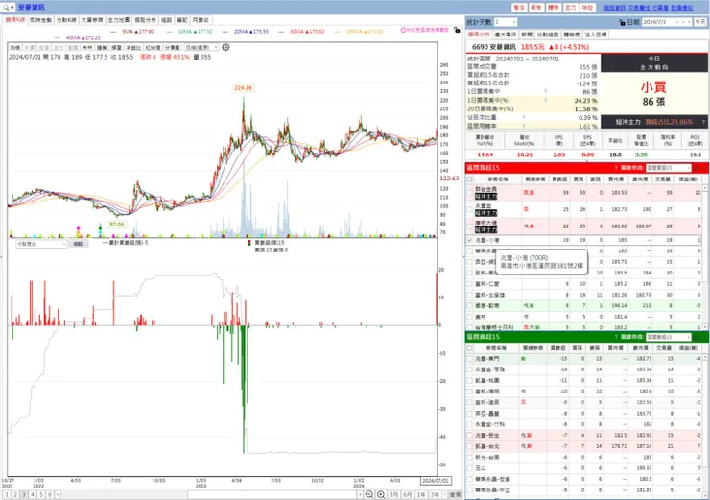
Task: Check the 群益金鼎 row checkbox
Action: point(470,193)
